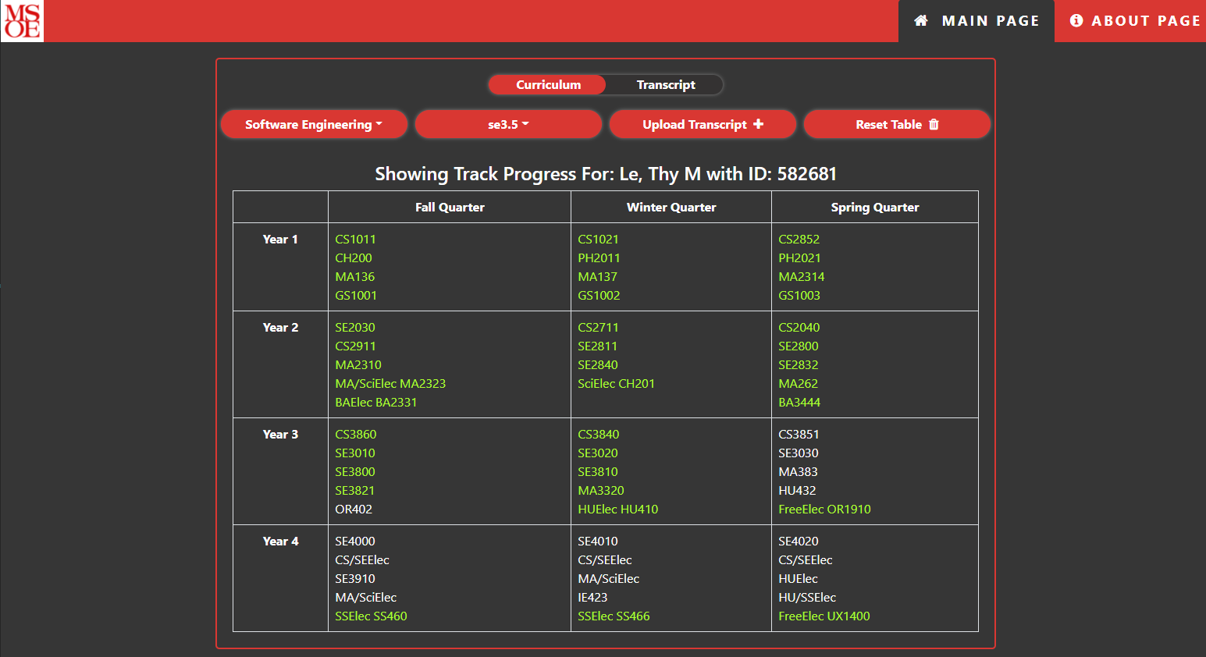
Task: Select course SE4000 in Year 4 Fall
Action: pos(355,542)
